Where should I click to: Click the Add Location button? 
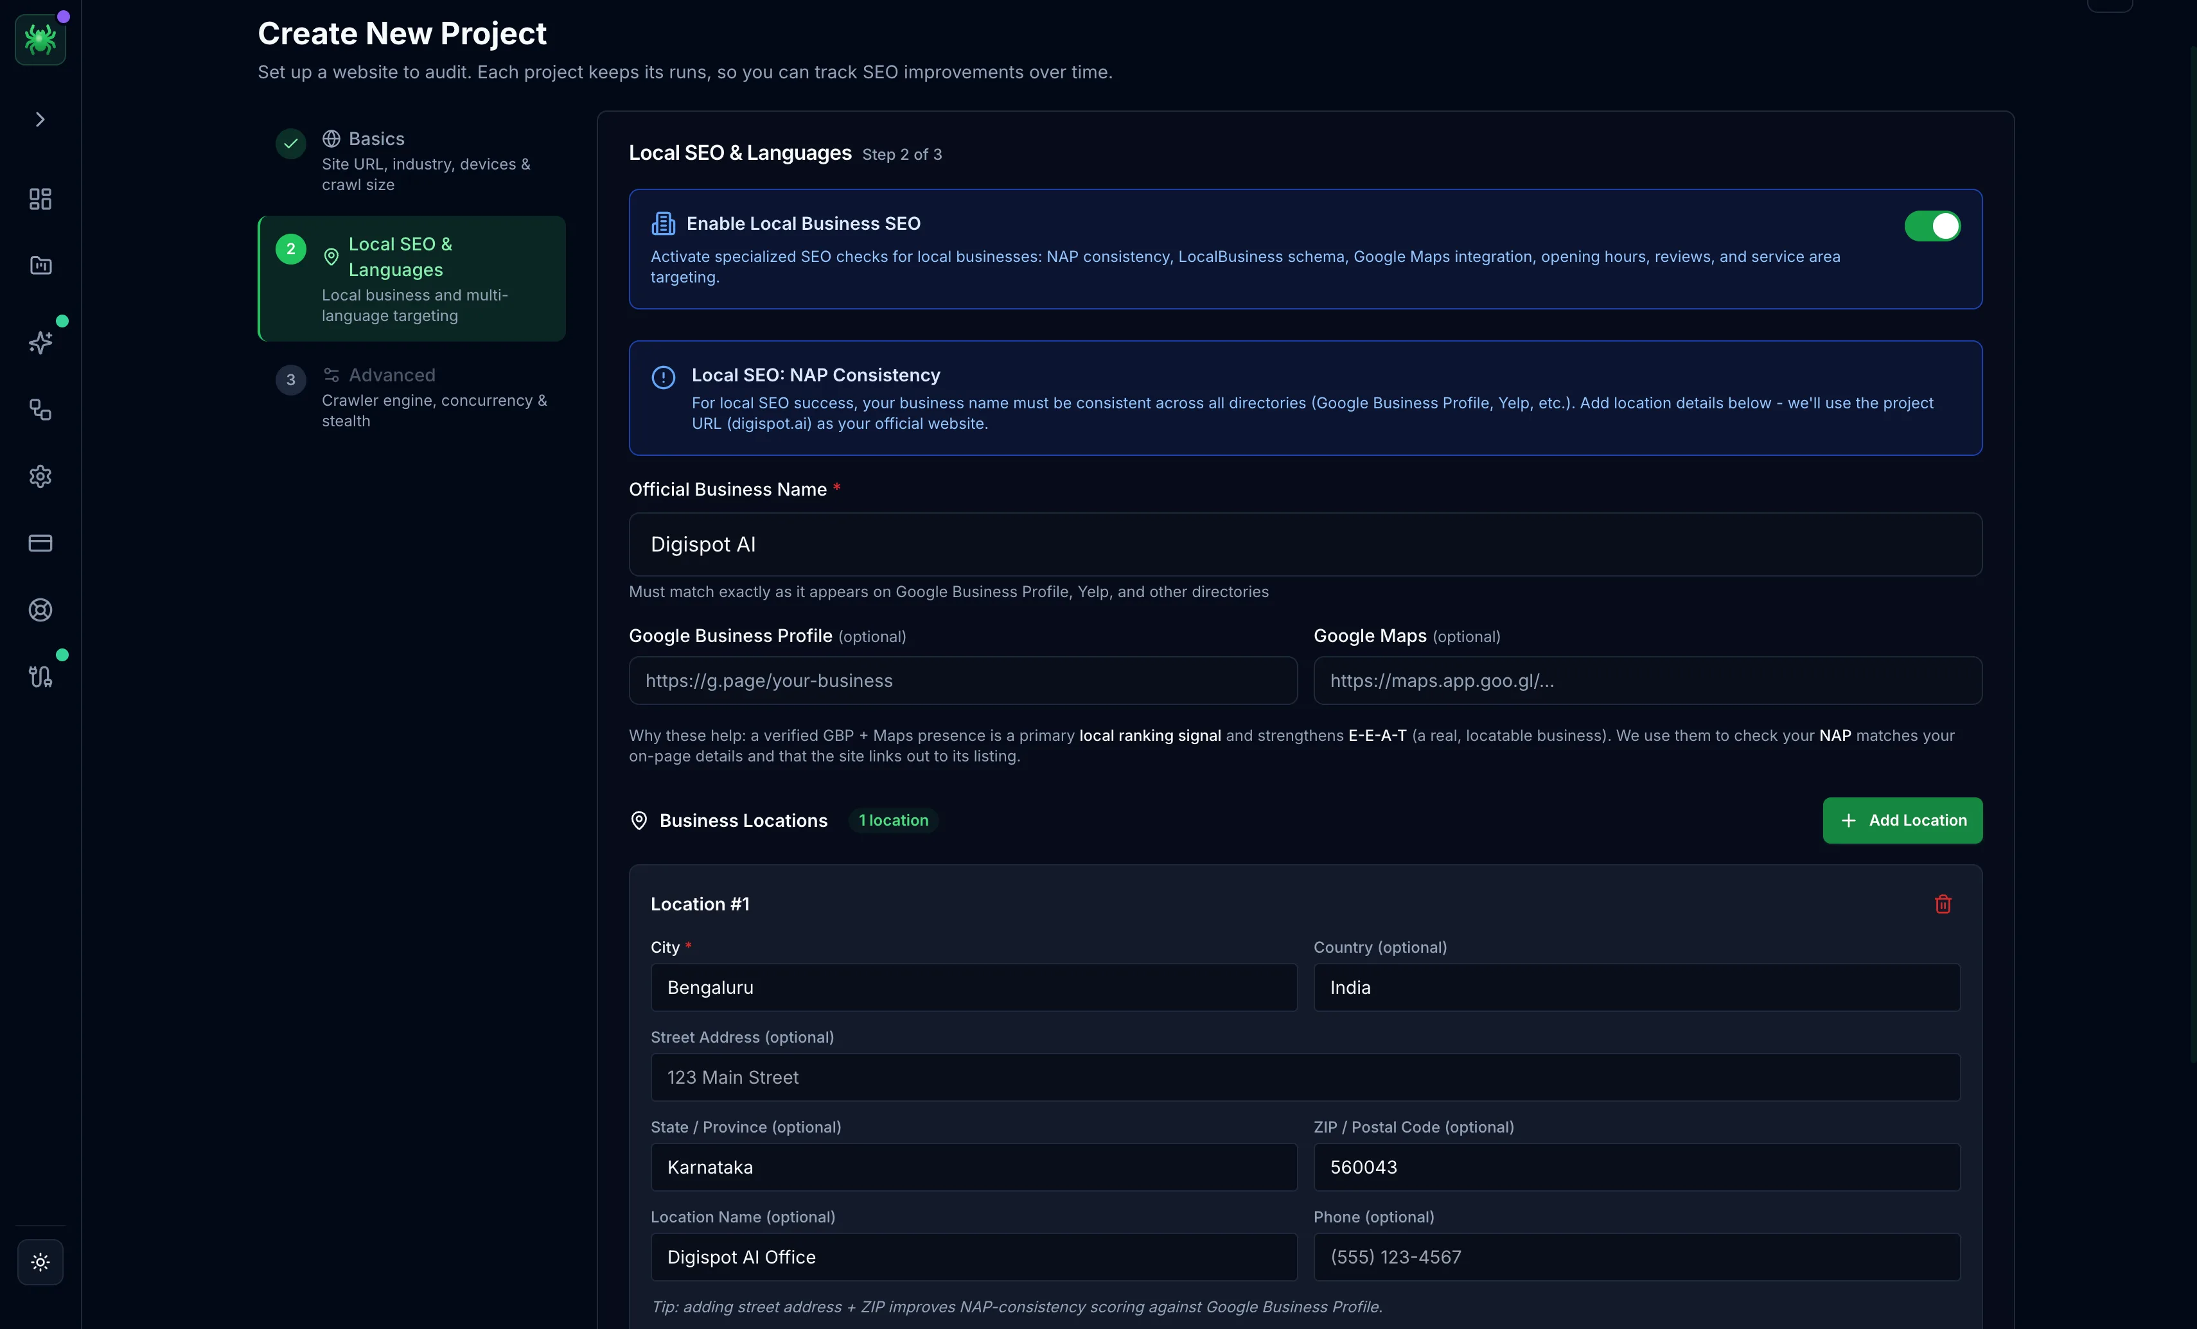tap(1902, 820)
